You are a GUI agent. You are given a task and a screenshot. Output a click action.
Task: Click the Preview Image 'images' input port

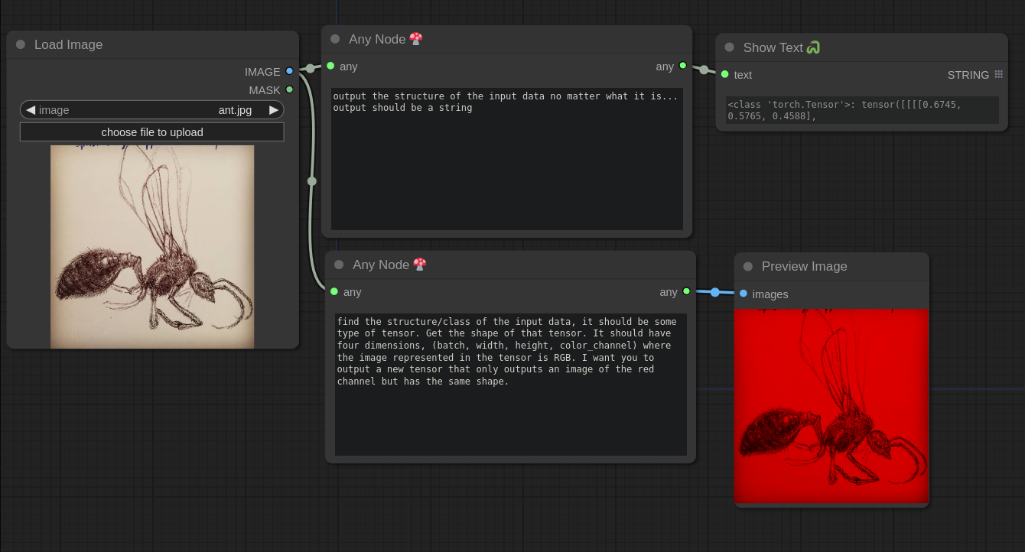click(743, 294)
